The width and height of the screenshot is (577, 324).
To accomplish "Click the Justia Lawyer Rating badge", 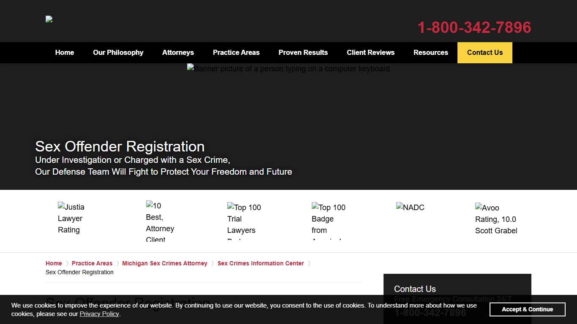I will [x=71, y=218].
